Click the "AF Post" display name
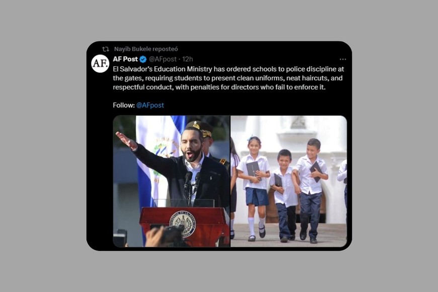 (x=125, y=59)
